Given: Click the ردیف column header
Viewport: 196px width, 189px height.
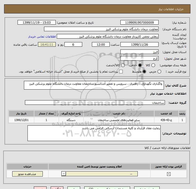Looking at the screenshot, I should pyautogui.click(x=182, y=113).
